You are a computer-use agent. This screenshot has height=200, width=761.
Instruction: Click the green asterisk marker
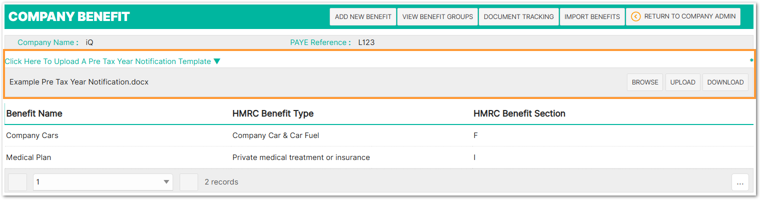(751, 60)
